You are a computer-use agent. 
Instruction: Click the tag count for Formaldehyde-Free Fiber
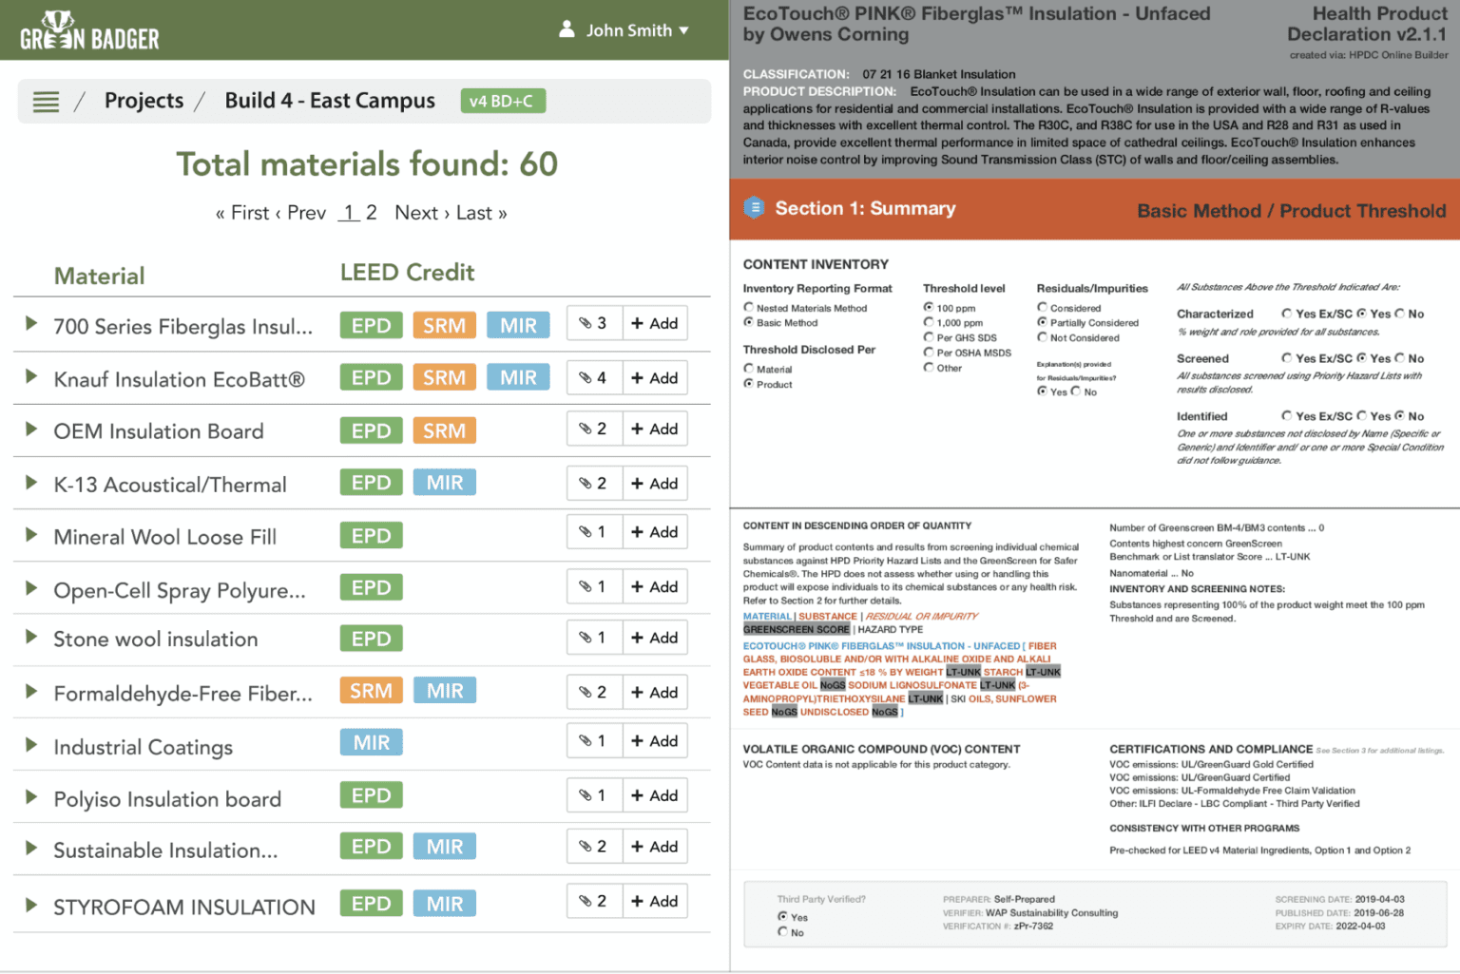point(594,692)
